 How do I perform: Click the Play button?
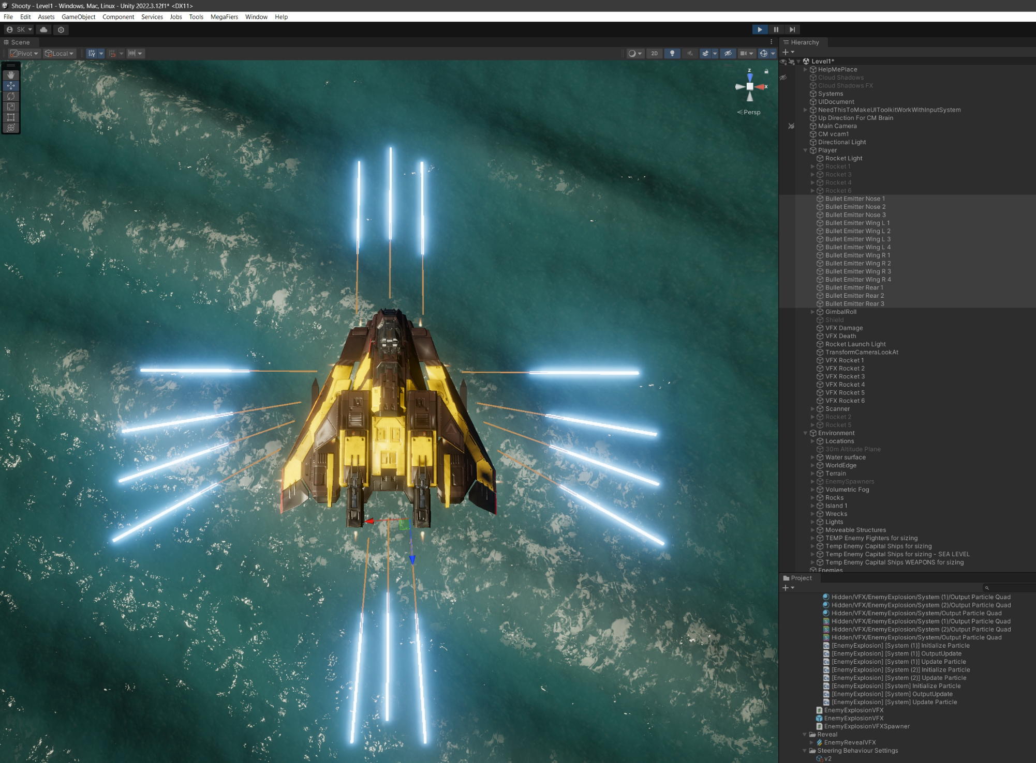(759, 29)
